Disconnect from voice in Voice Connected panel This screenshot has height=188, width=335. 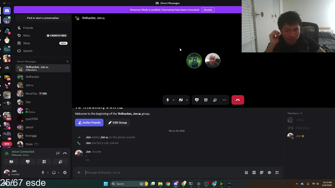65,153
